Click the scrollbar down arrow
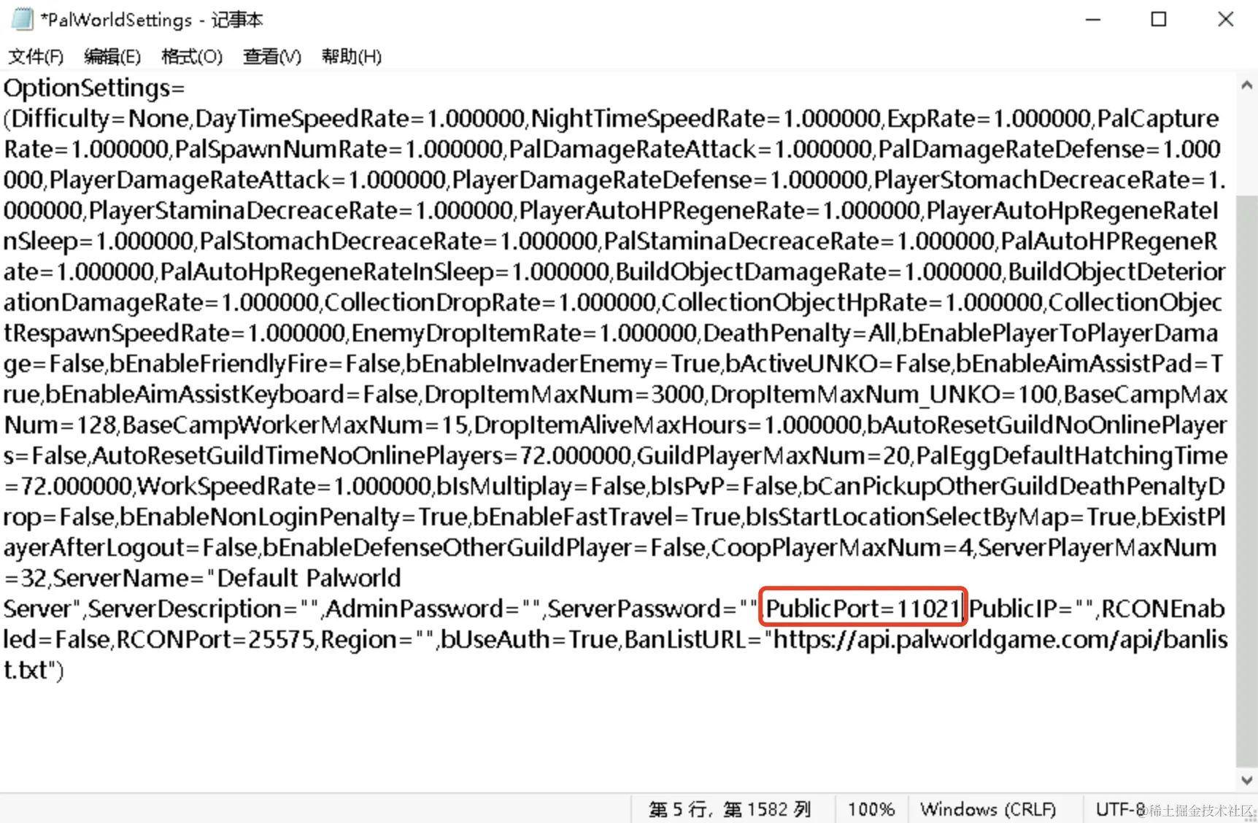This screenshot has height=823, width=1258. click(1247, 780)
